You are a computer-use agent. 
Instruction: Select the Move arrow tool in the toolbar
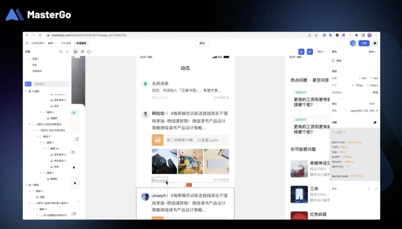click(76, 52)
